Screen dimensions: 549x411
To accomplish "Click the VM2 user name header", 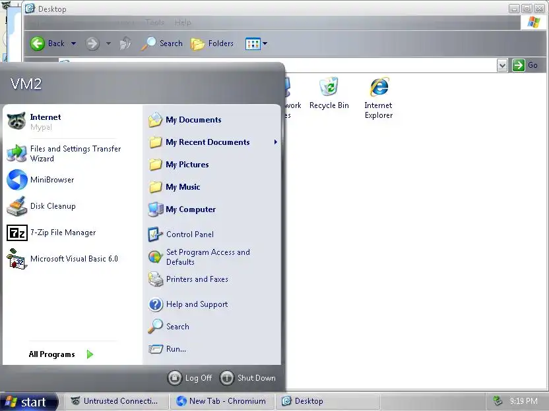I will tap(26, 84).
